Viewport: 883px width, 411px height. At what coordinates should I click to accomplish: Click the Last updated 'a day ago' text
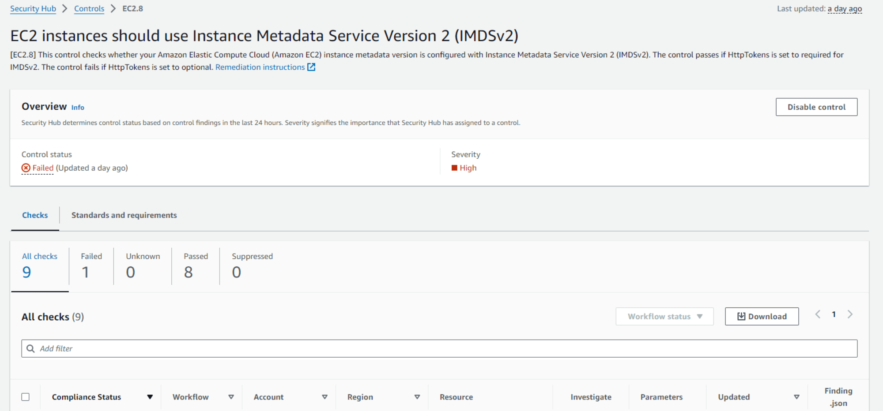(845, 9)
